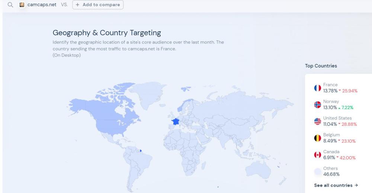Click the camcaps.net domain text
This screenshot has height=193, width=372.
click(42, 5)
